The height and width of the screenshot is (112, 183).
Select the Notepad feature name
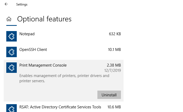(x=27, y=34)
